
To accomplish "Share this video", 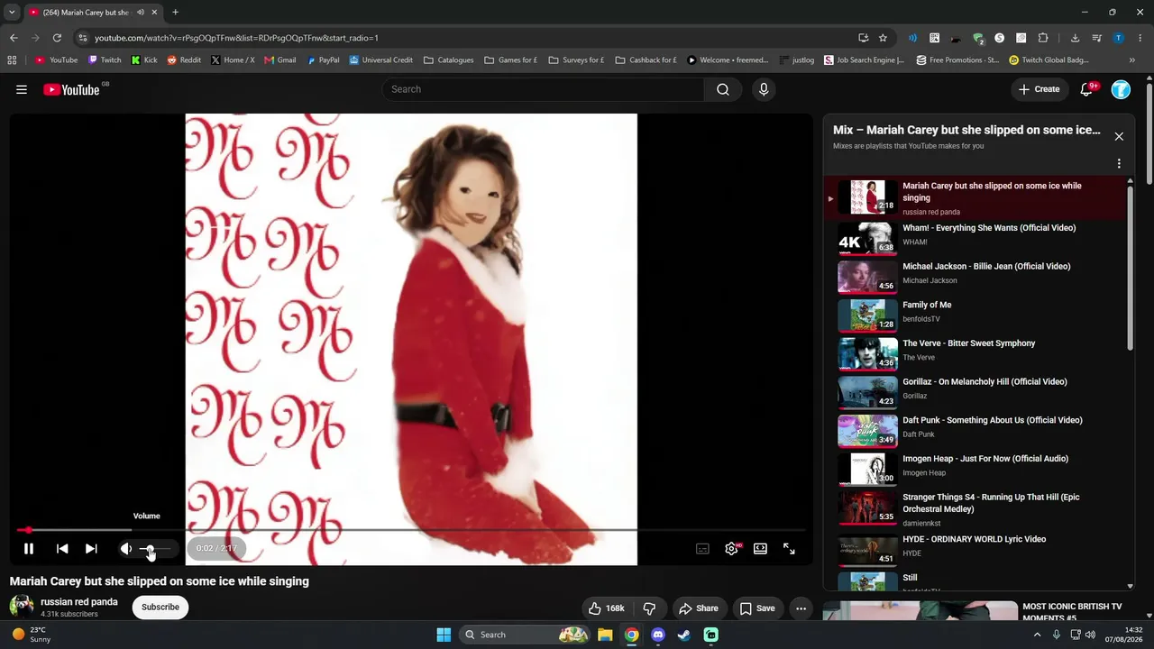I will pos(699,608).
